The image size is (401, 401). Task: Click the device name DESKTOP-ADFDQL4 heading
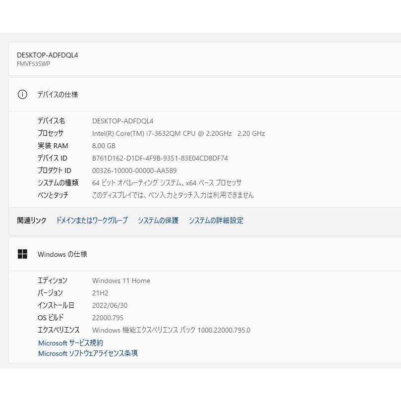click(x=48, y=55)
